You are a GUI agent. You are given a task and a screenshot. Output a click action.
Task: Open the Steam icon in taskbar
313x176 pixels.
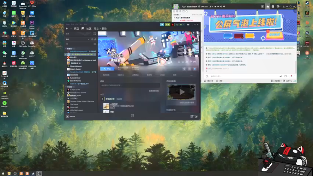click(x=33, y=173)
